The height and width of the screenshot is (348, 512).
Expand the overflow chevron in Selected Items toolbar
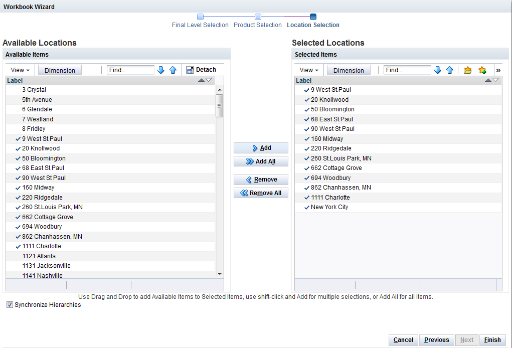(x=498, y=70)
